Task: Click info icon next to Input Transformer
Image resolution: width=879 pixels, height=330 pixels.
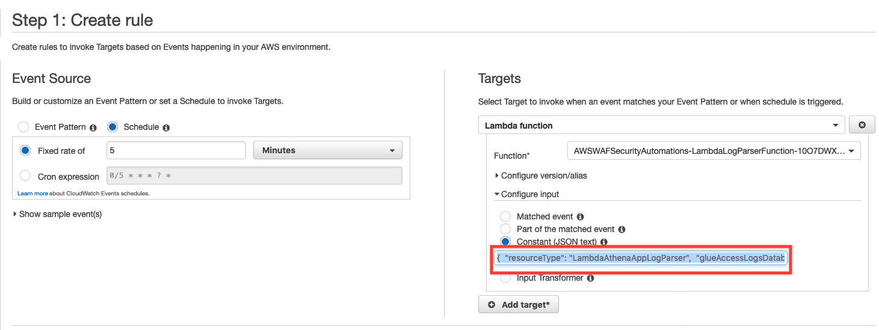Action: point(590,278)
